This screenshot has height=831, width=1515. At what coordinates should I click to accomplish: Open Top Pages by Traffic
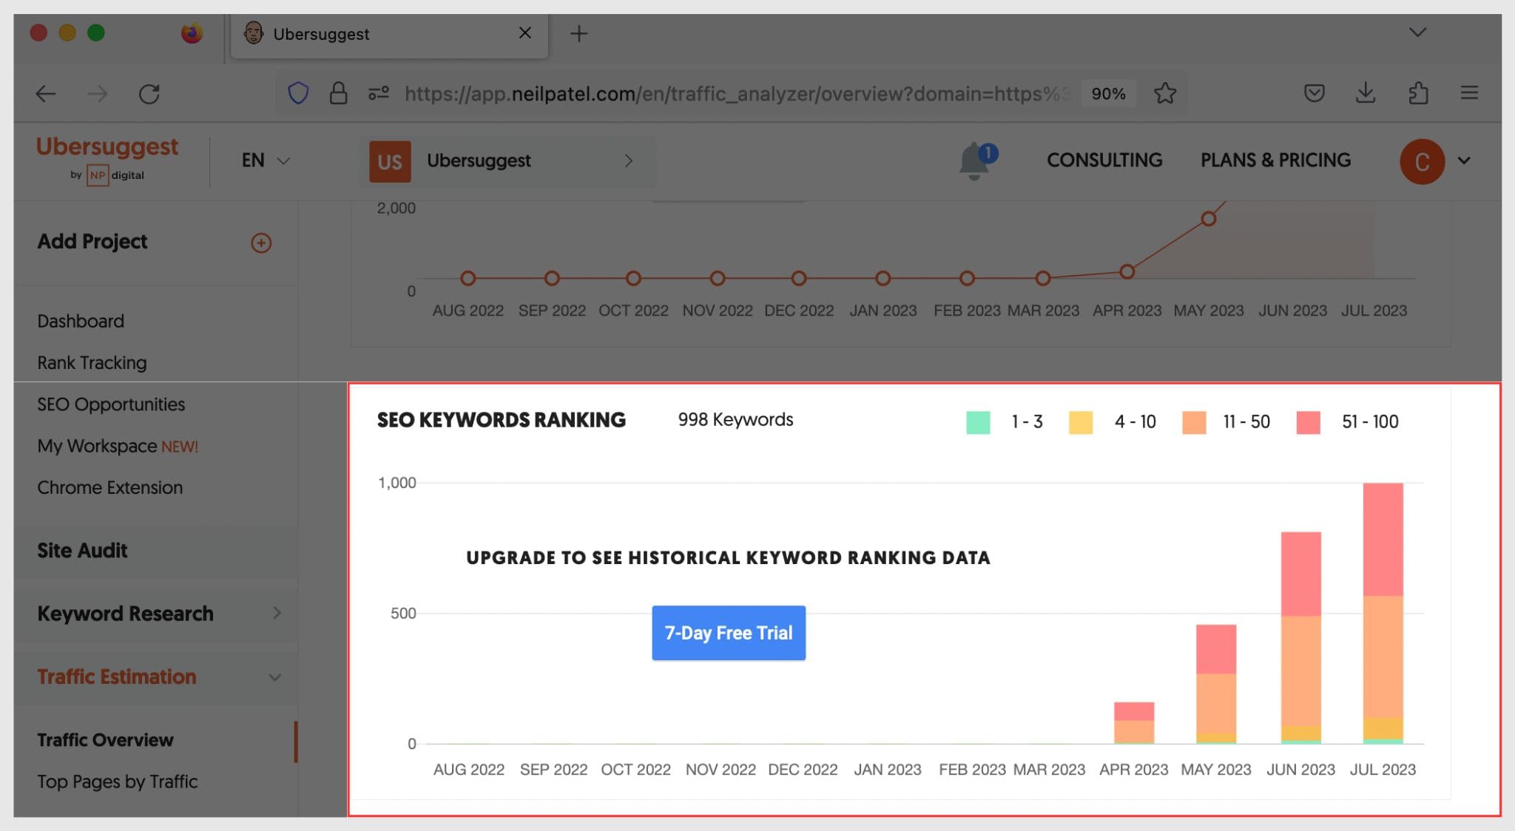click(117, 781)
